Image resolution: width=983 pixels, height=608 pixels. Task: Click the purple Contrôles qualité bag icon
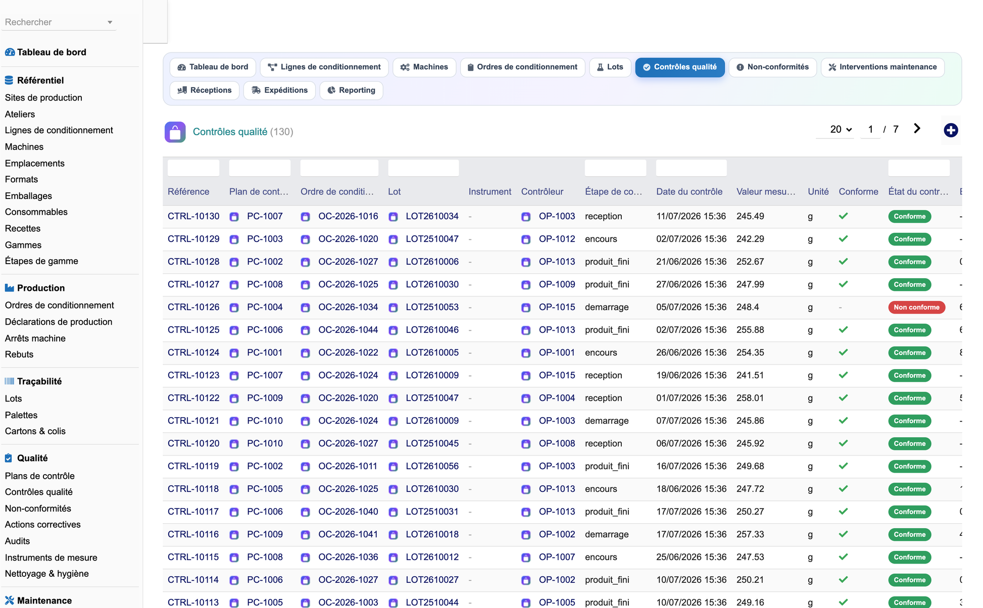click(x=175, y=132)
